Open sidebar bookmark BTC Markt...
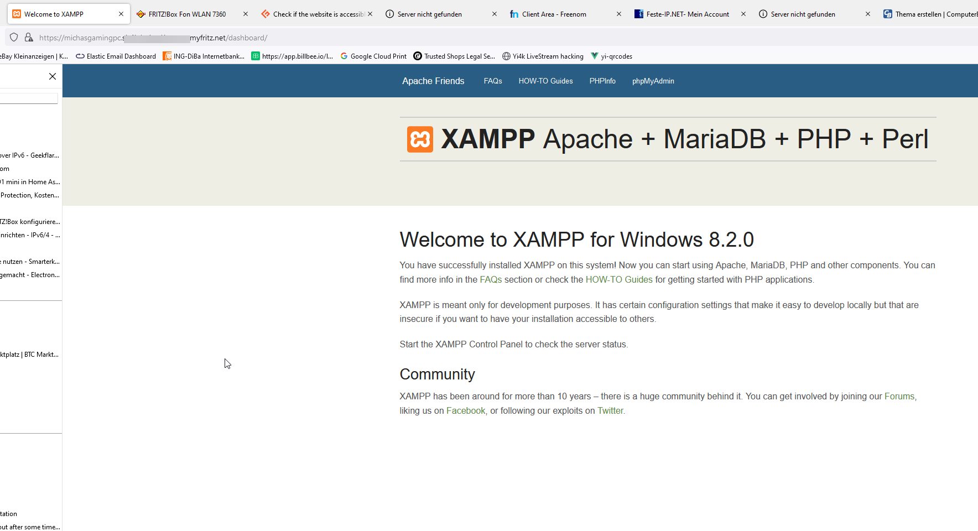Image resolution: width=978 pixels, height=531 pixels. click(x=30, y=355)
